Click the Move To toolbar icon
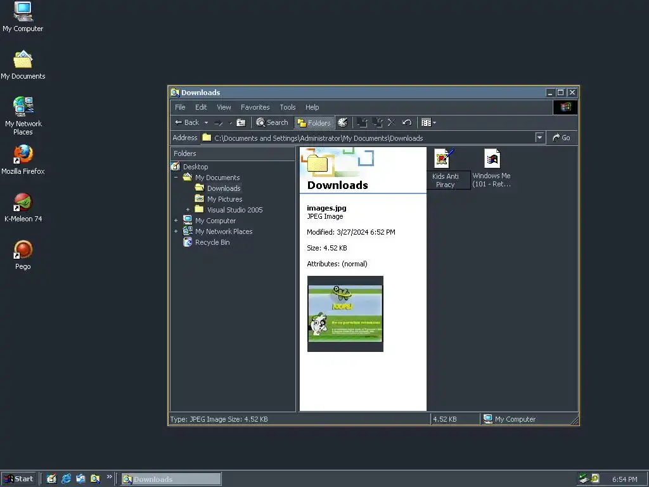649x487 pixels. pyautogui.click(x=362, y=122)
